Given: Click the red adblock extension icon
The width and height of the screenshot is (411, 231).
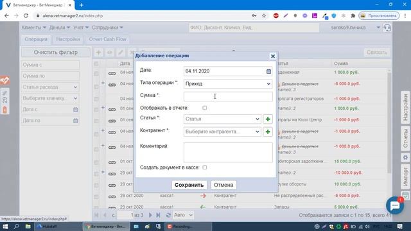Looking at the screenshot, I should click(275, 15).
